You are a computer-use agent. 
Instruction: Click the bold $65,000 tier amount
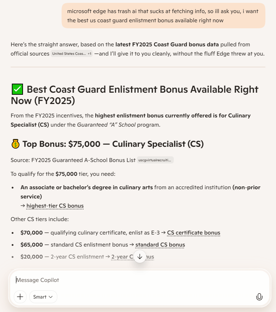[x=31, y=245]
